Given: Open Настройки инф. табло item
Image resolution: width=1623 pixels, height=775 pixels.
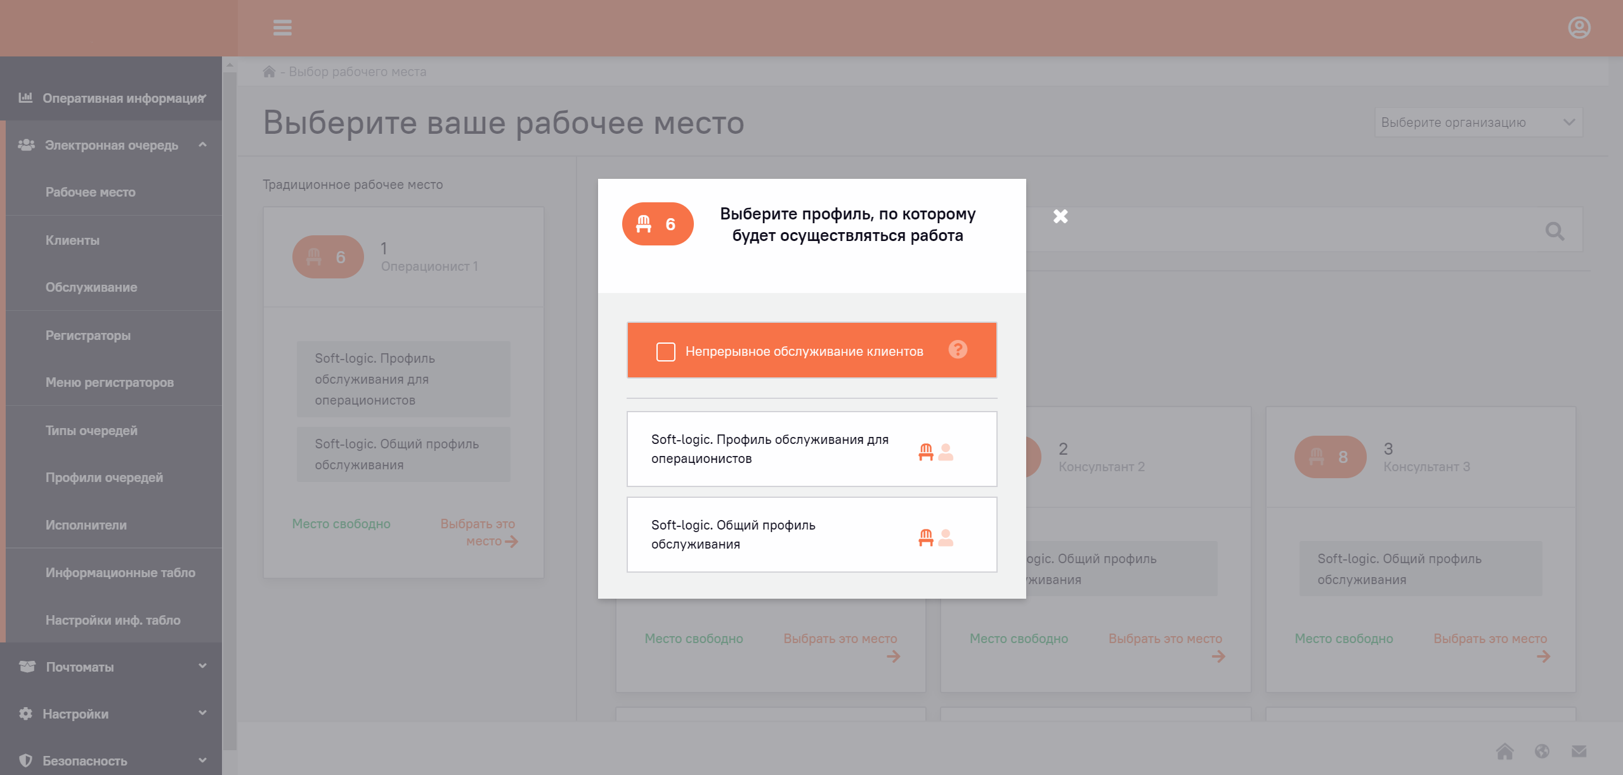Looking at the screenshot, I should [113, 620].
